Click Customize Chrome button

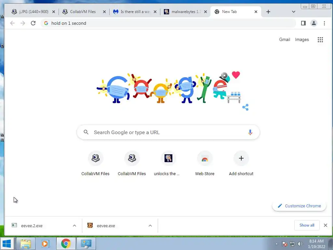tap(299, 206)
